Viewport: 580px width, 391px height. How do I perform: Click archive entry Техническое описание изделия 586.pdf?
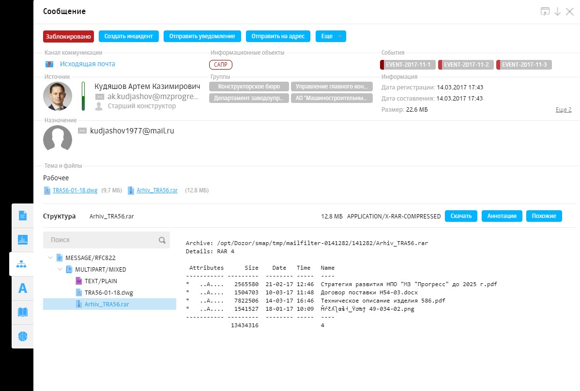[383, 301]
